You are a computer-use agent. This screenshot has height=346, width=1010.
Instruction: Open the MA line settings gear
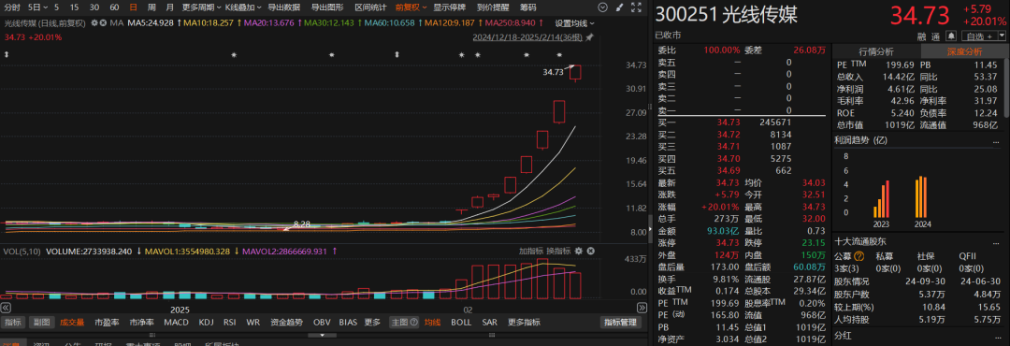(x=94, y=22)
